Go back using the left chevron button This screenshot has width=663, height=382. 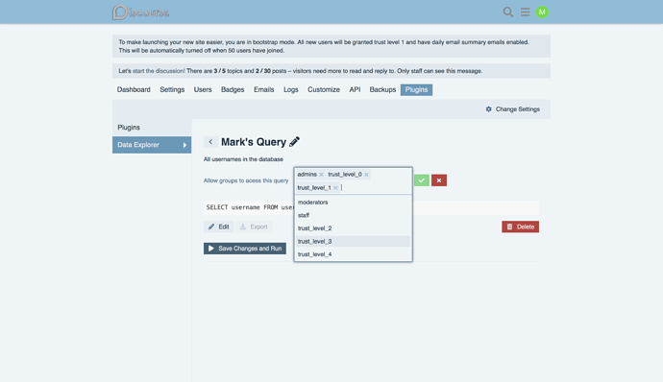(x=210, y=142)
